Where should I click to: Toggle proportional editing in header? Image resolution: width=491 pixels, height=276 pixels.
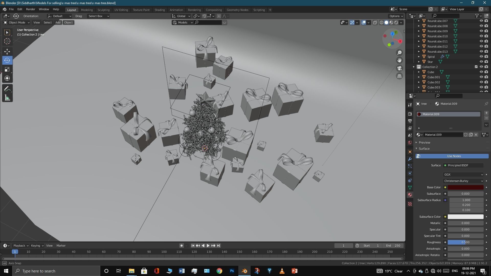pos(219,16)
